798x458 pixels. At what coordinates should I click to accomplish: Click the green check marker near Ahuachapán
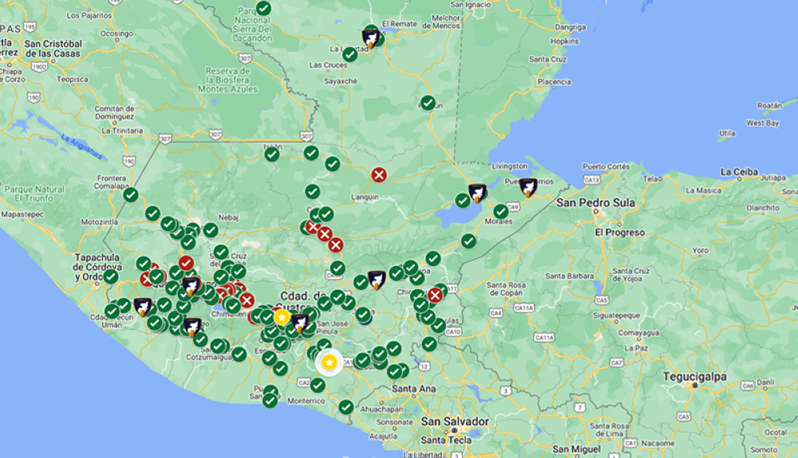coord(346,407)
